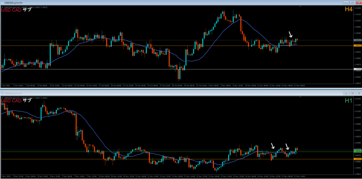Screen dimensions: 362x179
Task: Click the white 1.39308 price tag on the H4 chart
Action: 357,69
